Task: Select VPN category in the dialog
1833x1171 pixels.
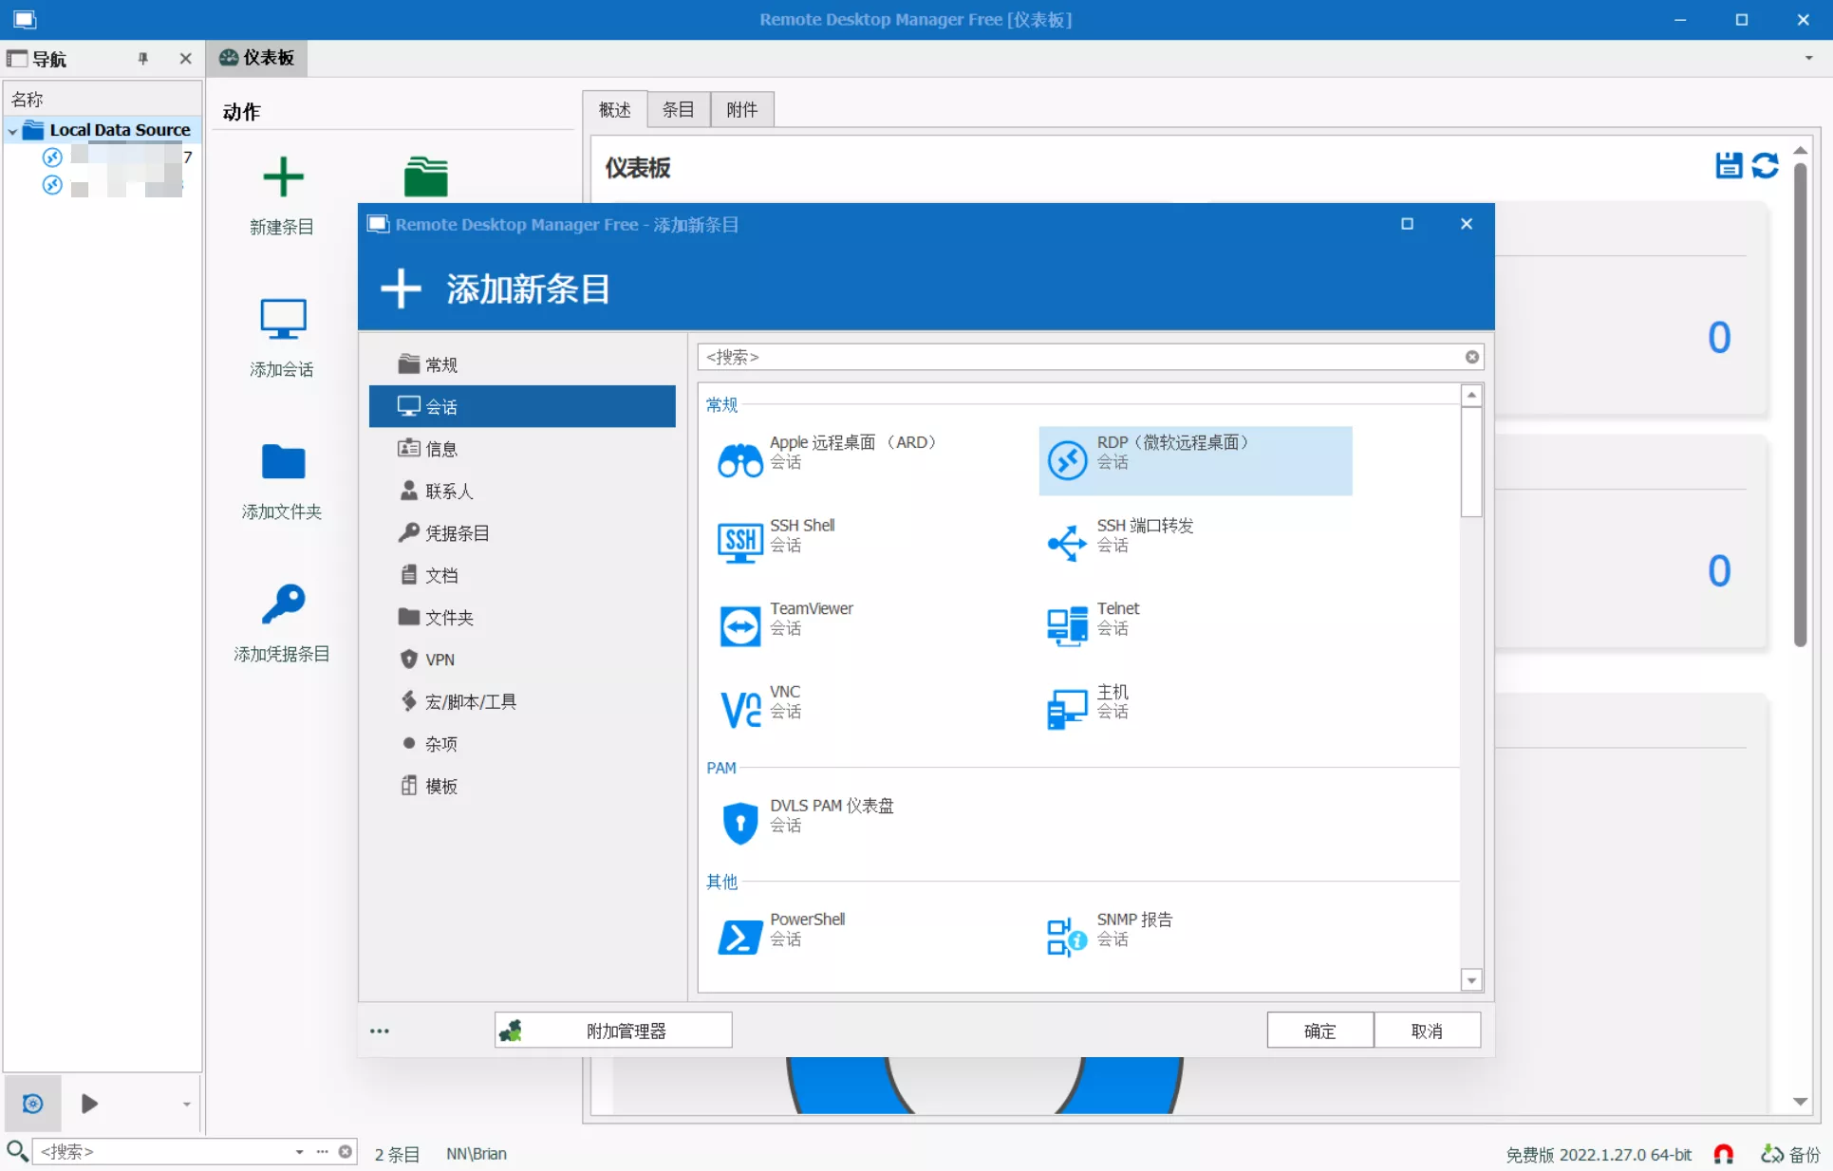Action: (x=522, y=660)
